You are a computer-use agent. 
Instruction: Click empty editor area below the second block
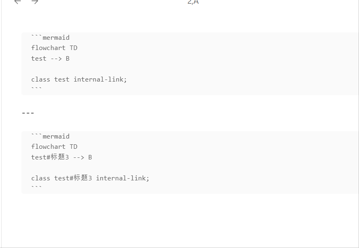pos(180,221)
